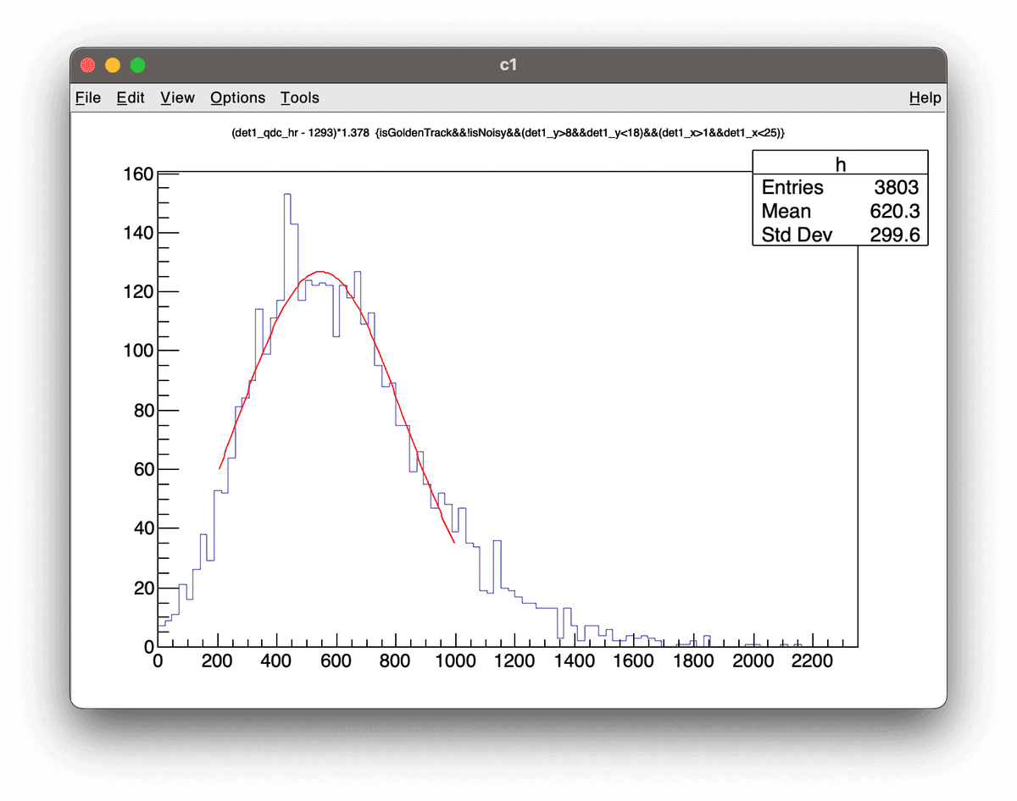Click the tallest histogram bin peak
This screenshot has height=801, width=1017.
[x=287, y=195]
